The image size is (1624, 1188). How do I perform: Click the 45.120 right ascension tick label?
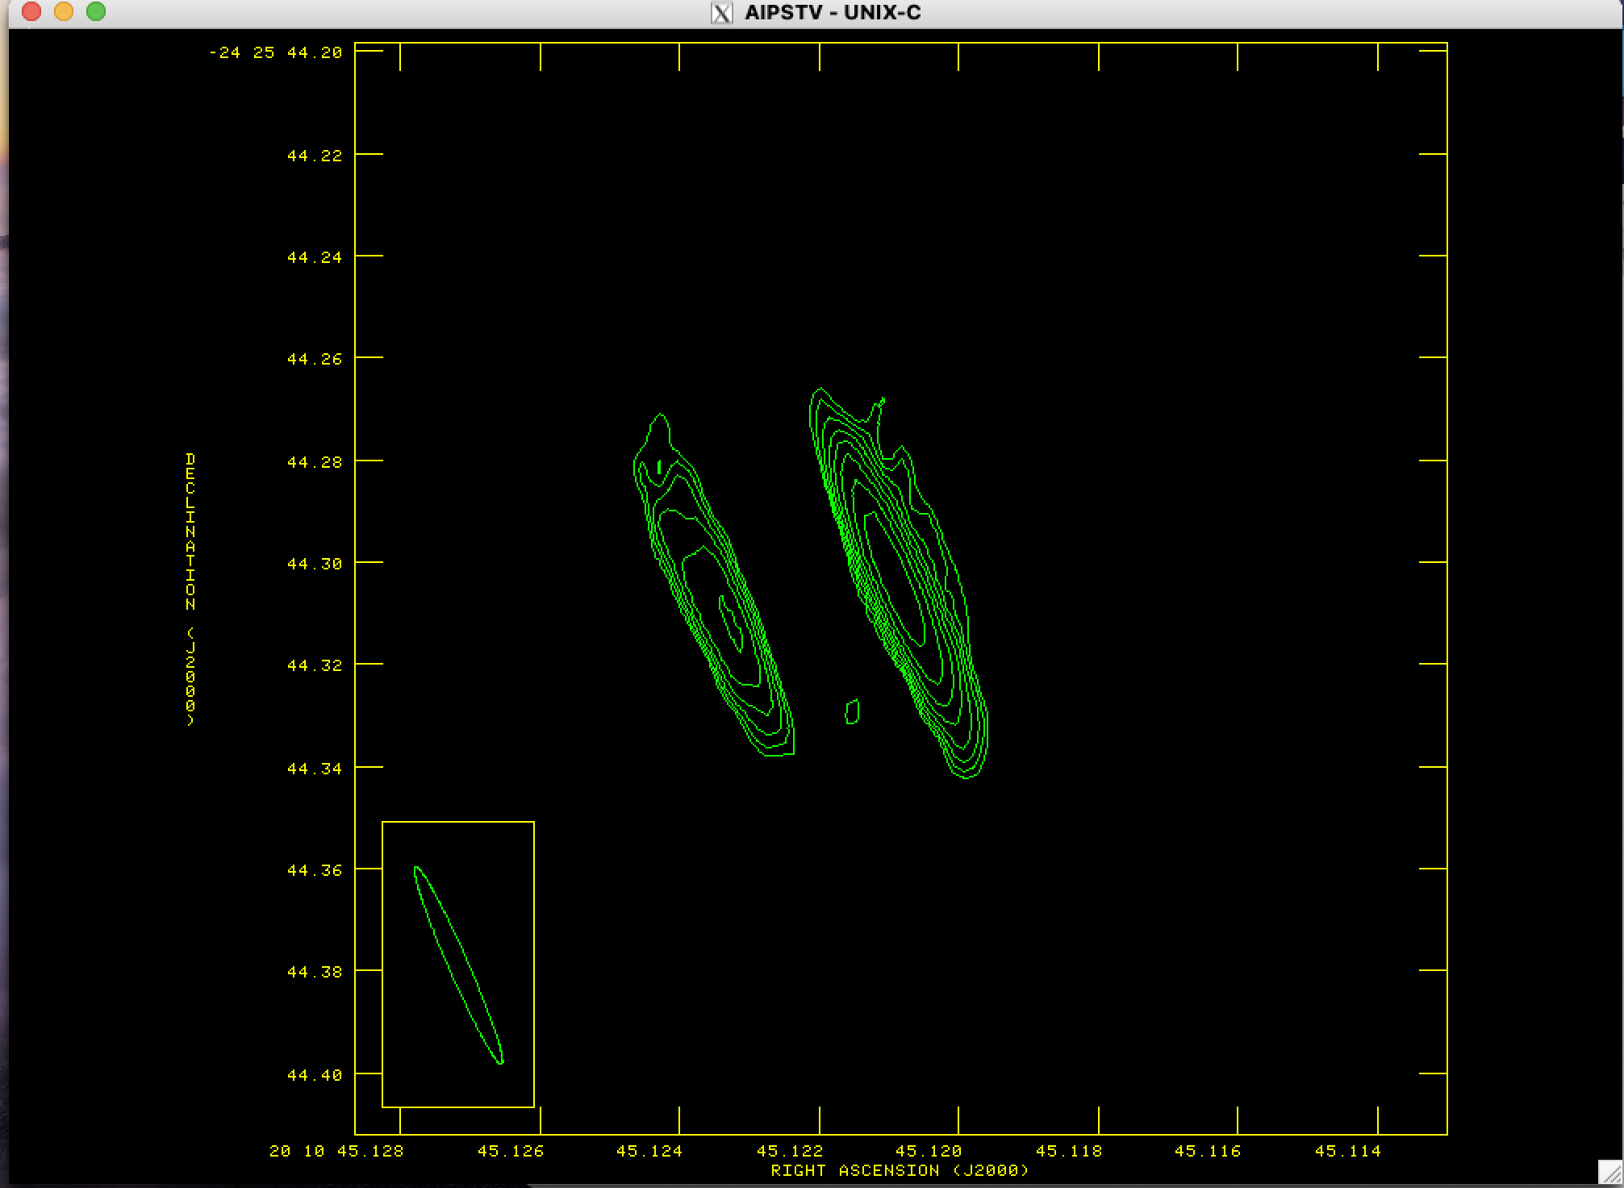coord(929,1151)
